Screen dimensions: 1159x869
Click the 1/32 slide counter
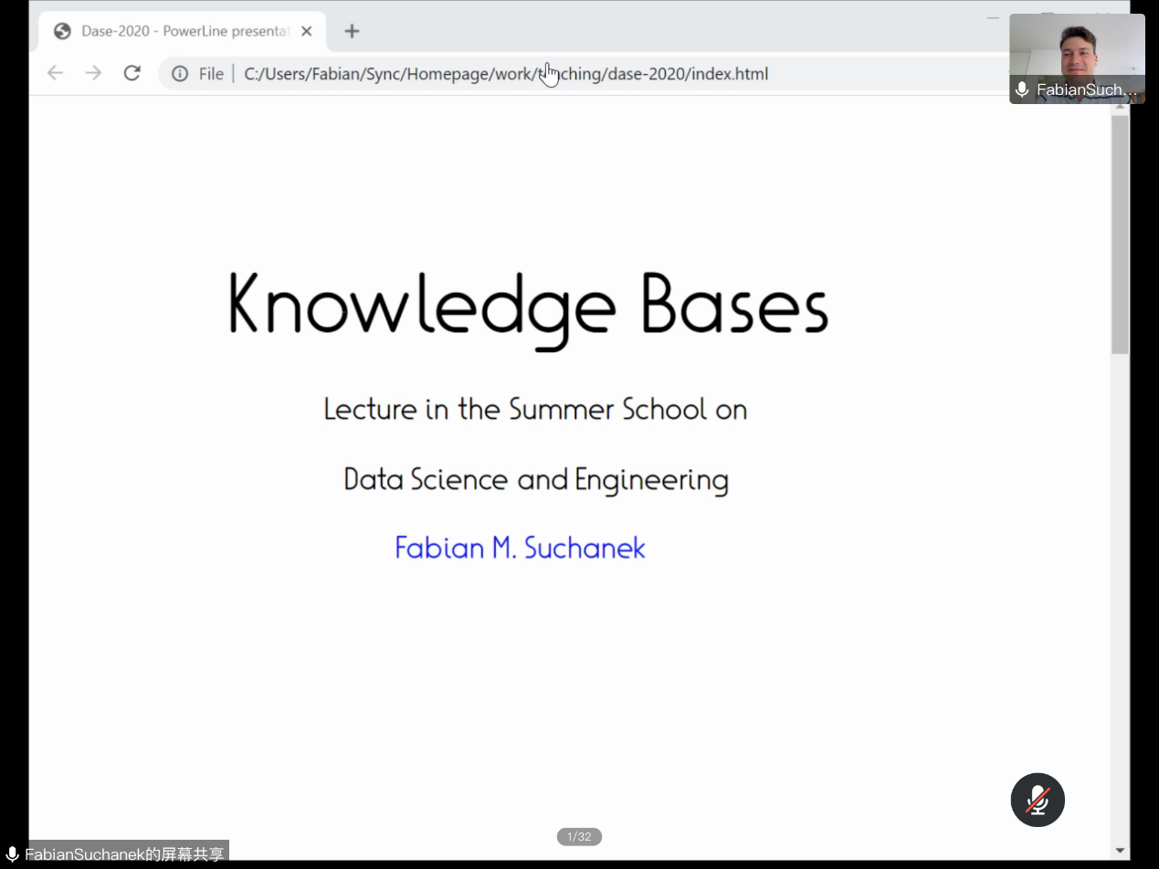coord(579,837)
